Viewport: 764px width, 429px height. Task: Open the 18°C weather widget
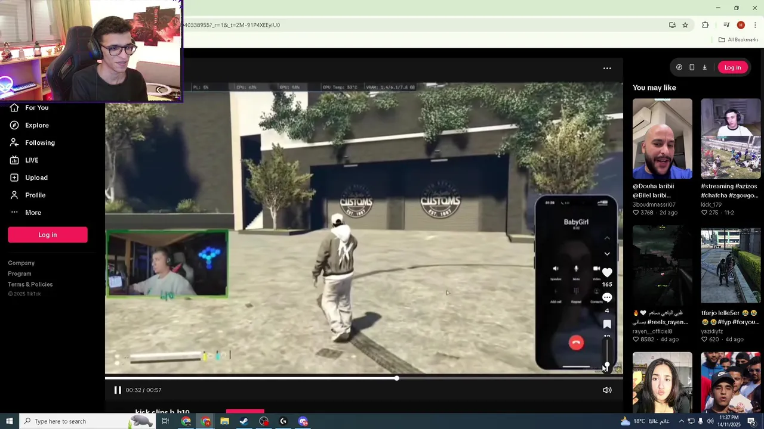(646, 421)
